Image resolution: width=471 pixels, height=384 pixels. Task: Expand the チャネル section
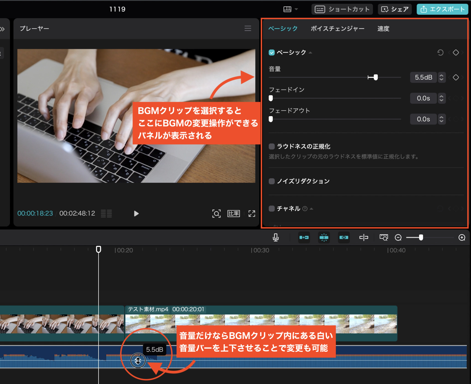311,209
